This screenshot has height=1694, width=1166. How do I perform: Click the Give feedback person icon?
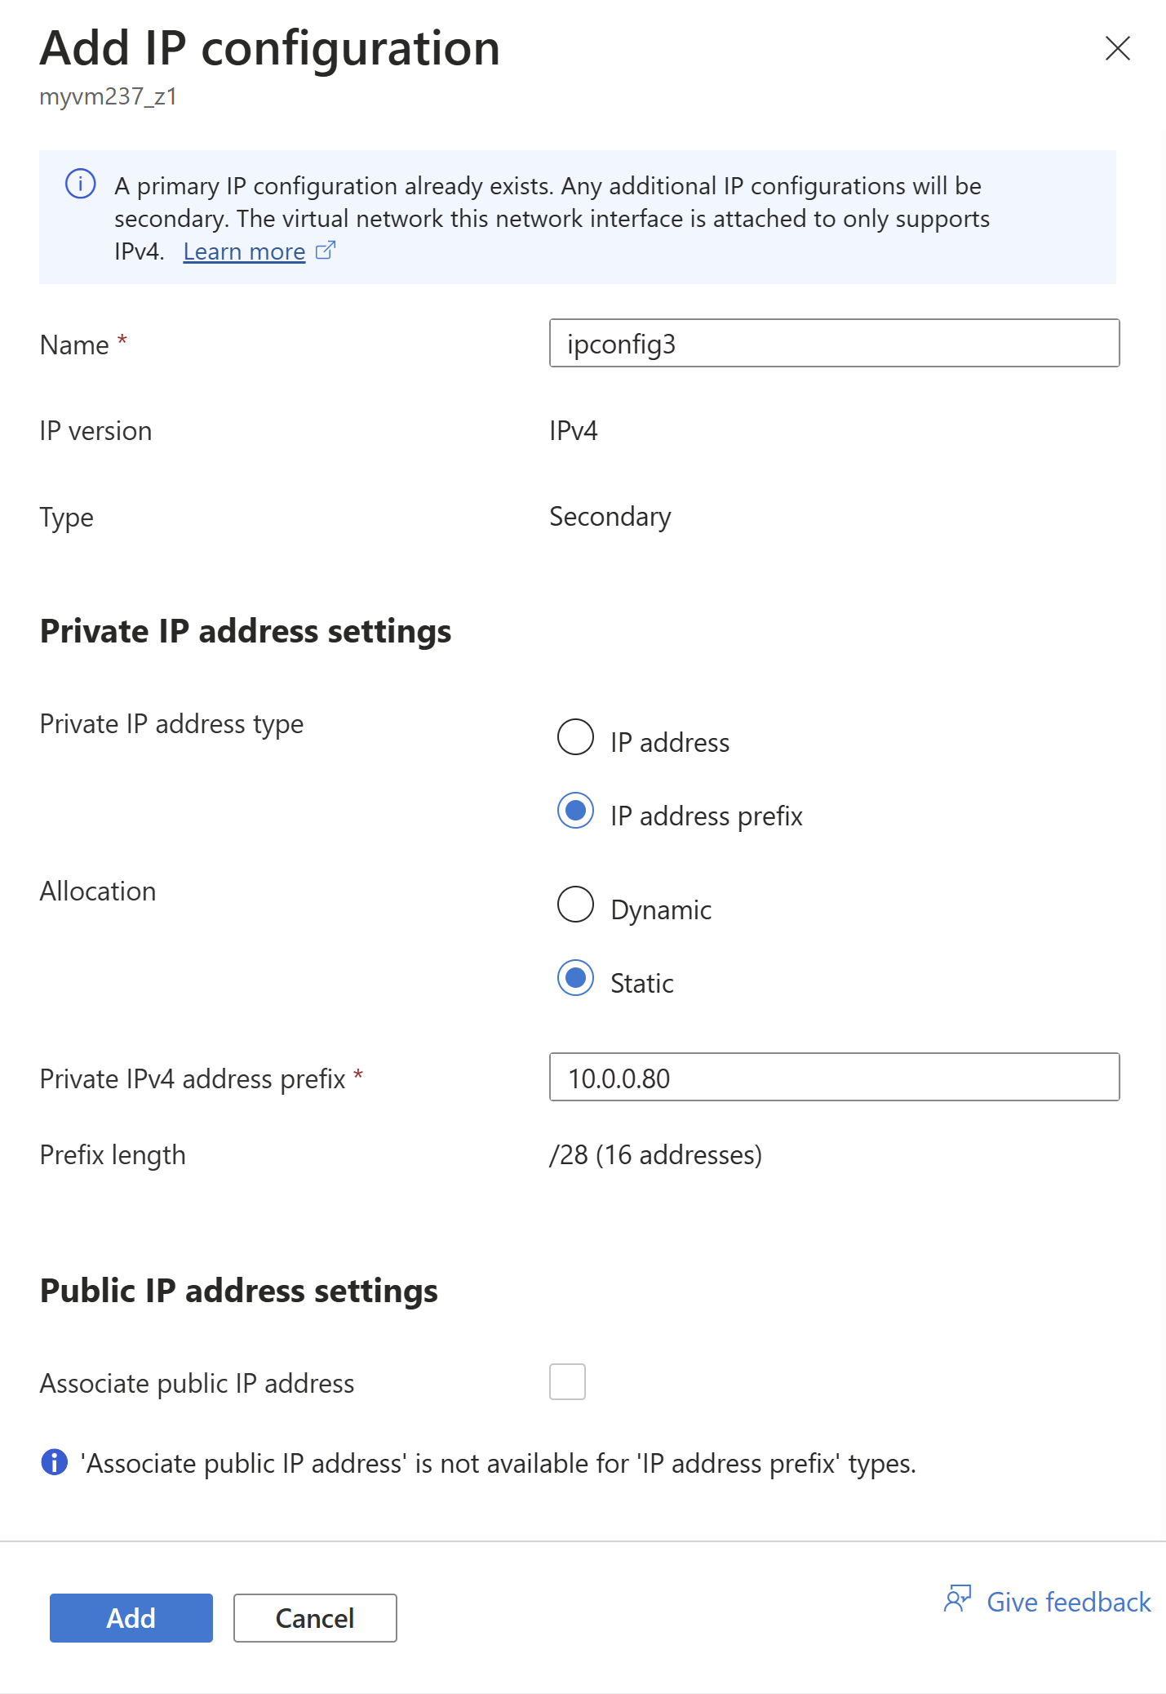point(957,1598)
